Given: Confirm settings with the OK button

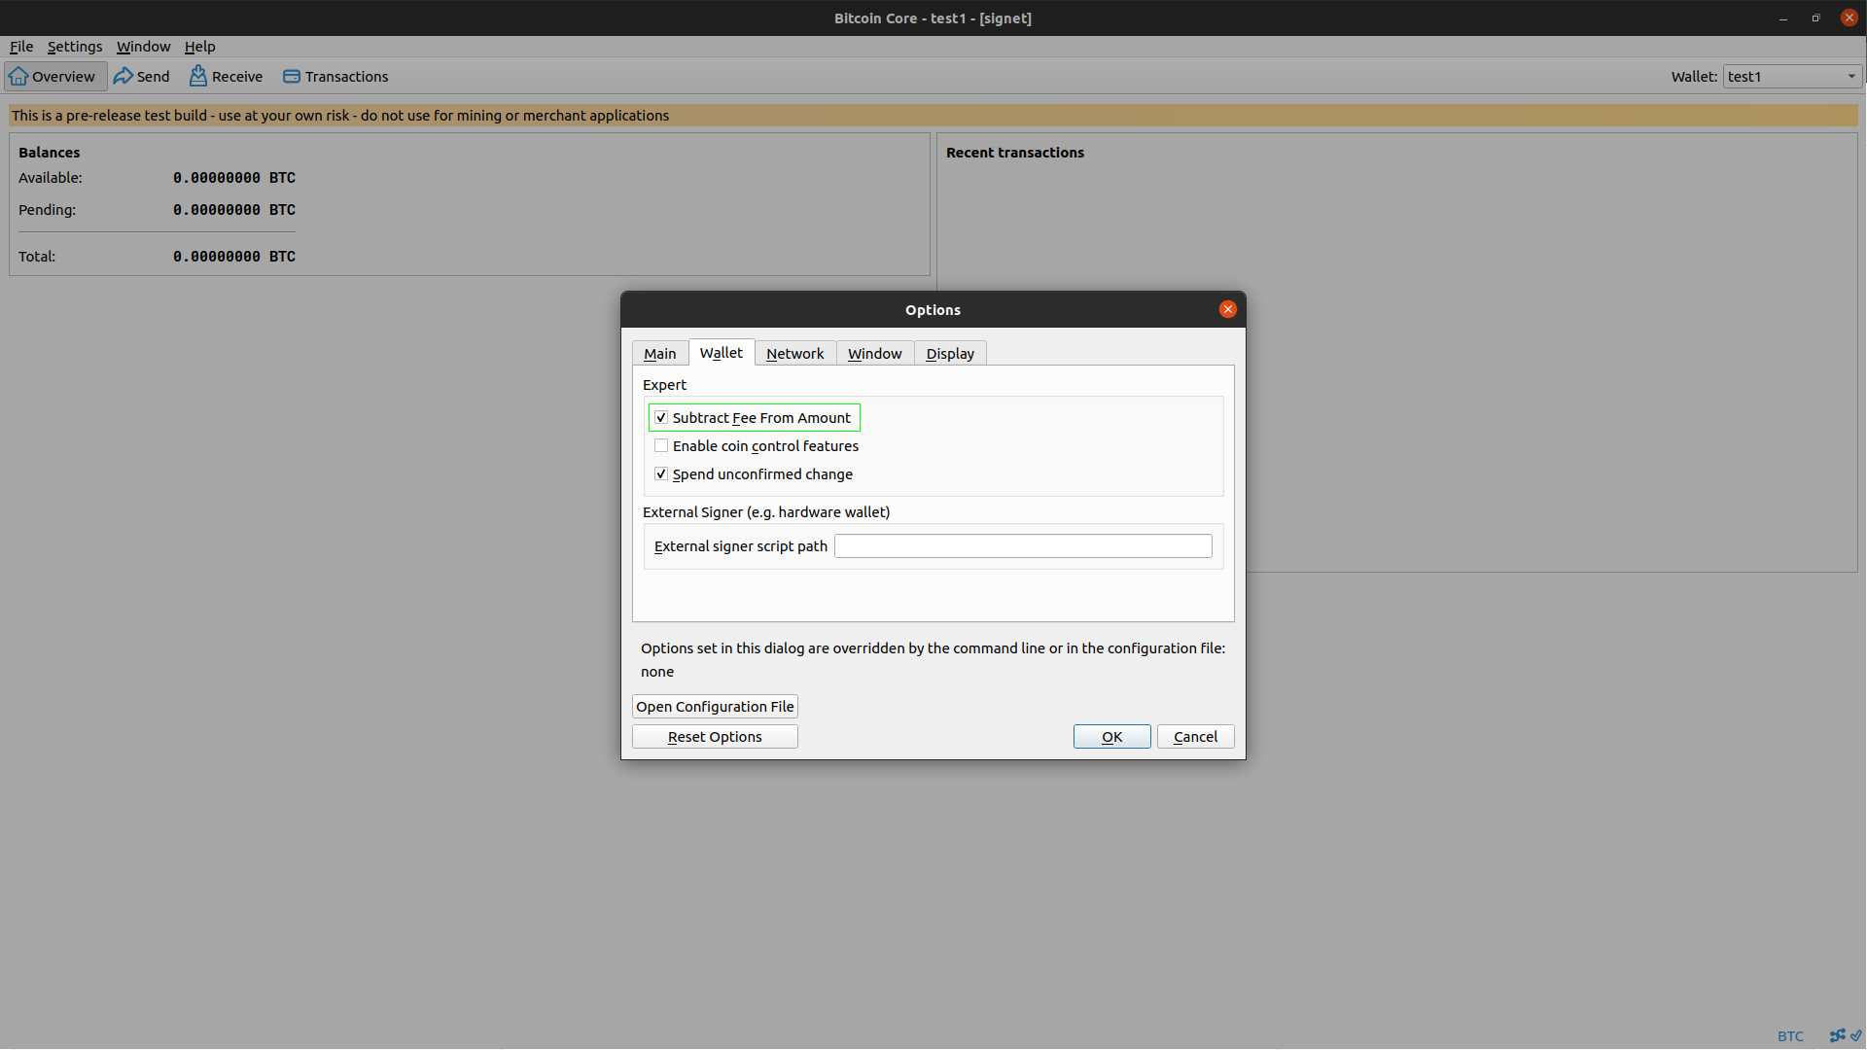Looking at the screenshot, I should [x=1111, y=736].
